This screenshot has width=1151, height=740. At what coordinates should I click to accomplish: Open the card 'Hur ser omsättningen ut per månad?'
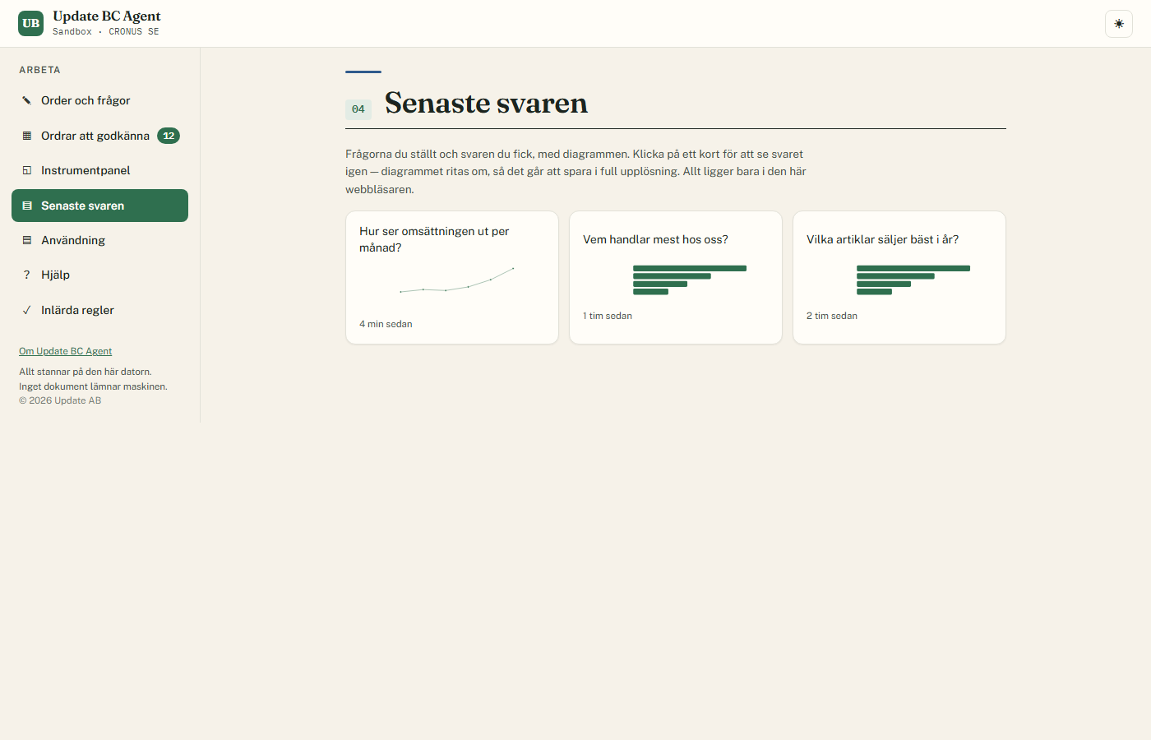pos(452,278)
